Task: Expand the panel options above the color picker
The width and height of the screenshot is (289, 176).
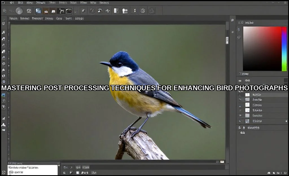Action: click(x=286, y=22)
